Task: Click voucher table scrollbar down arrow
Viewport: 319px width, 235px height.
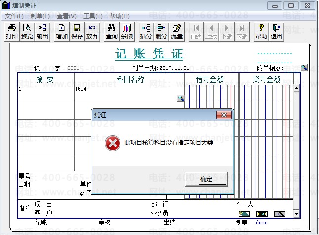Action: 296,214
